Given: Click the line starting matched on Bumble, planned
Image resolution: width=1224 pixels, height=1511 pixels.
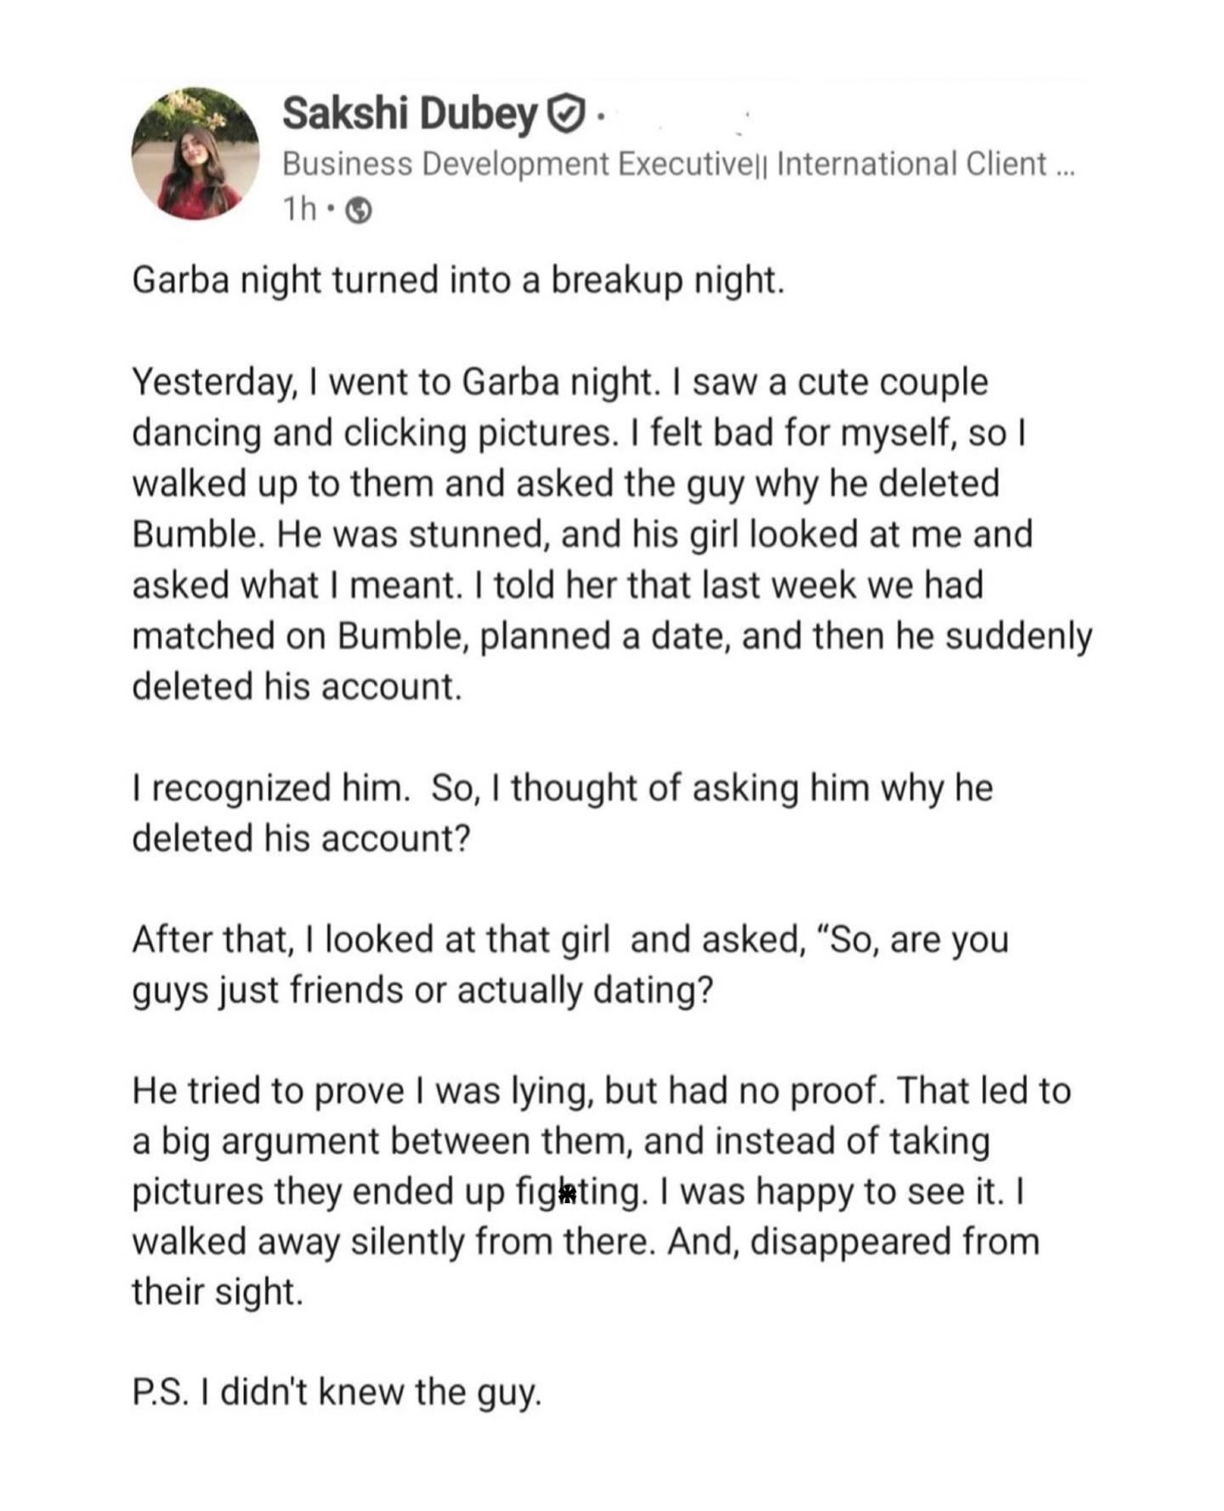Looking at the screenshot, I should pos(610,636).
